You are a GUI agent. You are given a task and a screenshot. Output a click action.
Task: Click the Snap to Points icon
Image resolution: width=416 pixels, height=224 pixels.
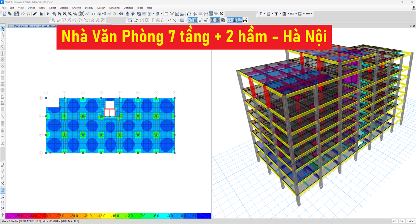pyautogui.click(x=3, y=191)
